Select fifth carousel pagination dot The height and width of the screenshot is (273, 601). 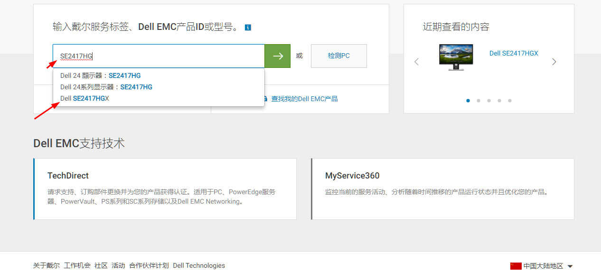tap(510, 101)
